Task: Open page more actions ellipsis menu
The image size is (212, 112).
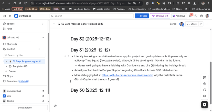Action: point(207,24)
